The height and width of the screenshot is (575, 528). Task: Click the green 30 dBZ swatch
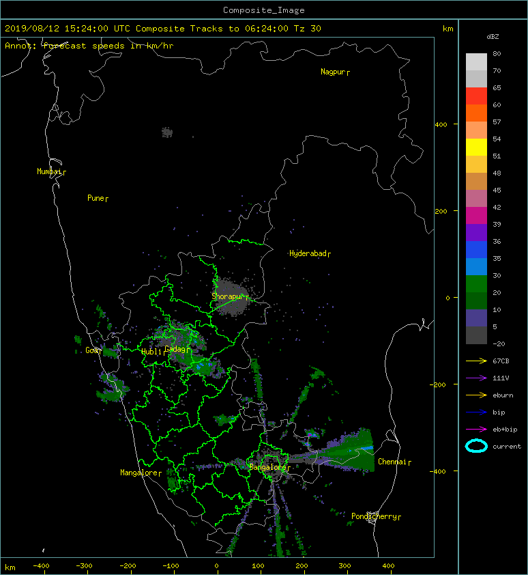click(476, 284)
